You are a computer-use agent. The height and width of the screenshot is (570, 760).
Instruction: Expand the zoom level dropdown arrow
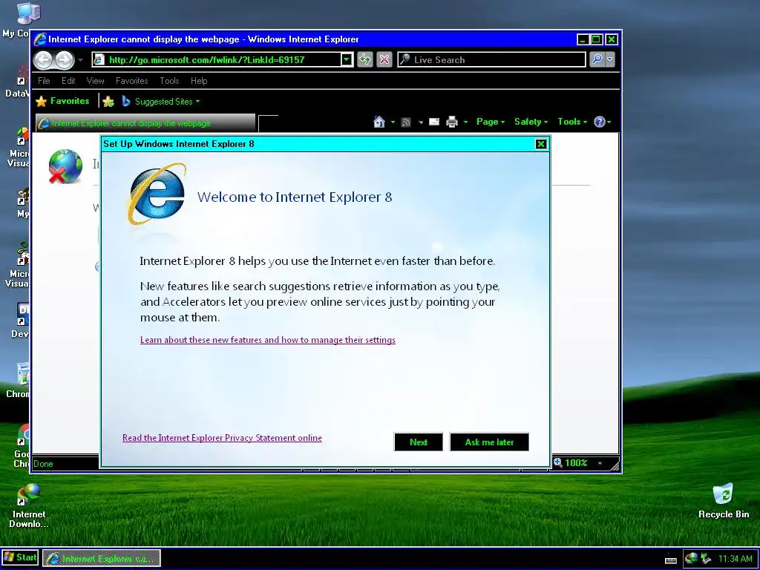(600, 463)
